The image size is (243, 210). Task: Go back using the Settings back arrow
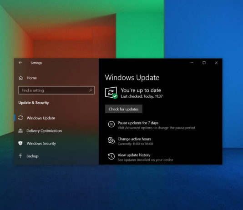20,63
